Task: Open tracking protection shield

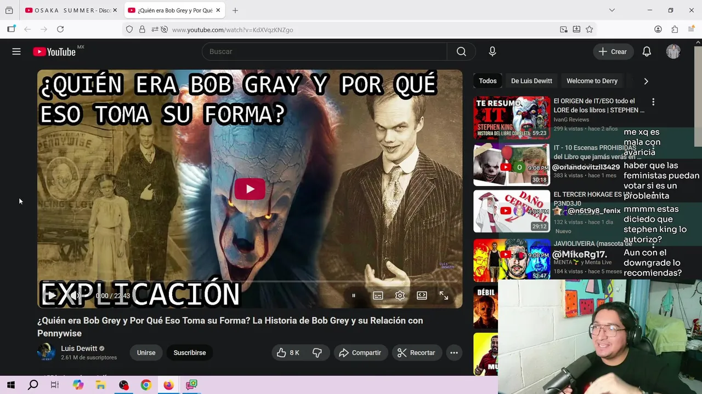Action: click(129, 30)
